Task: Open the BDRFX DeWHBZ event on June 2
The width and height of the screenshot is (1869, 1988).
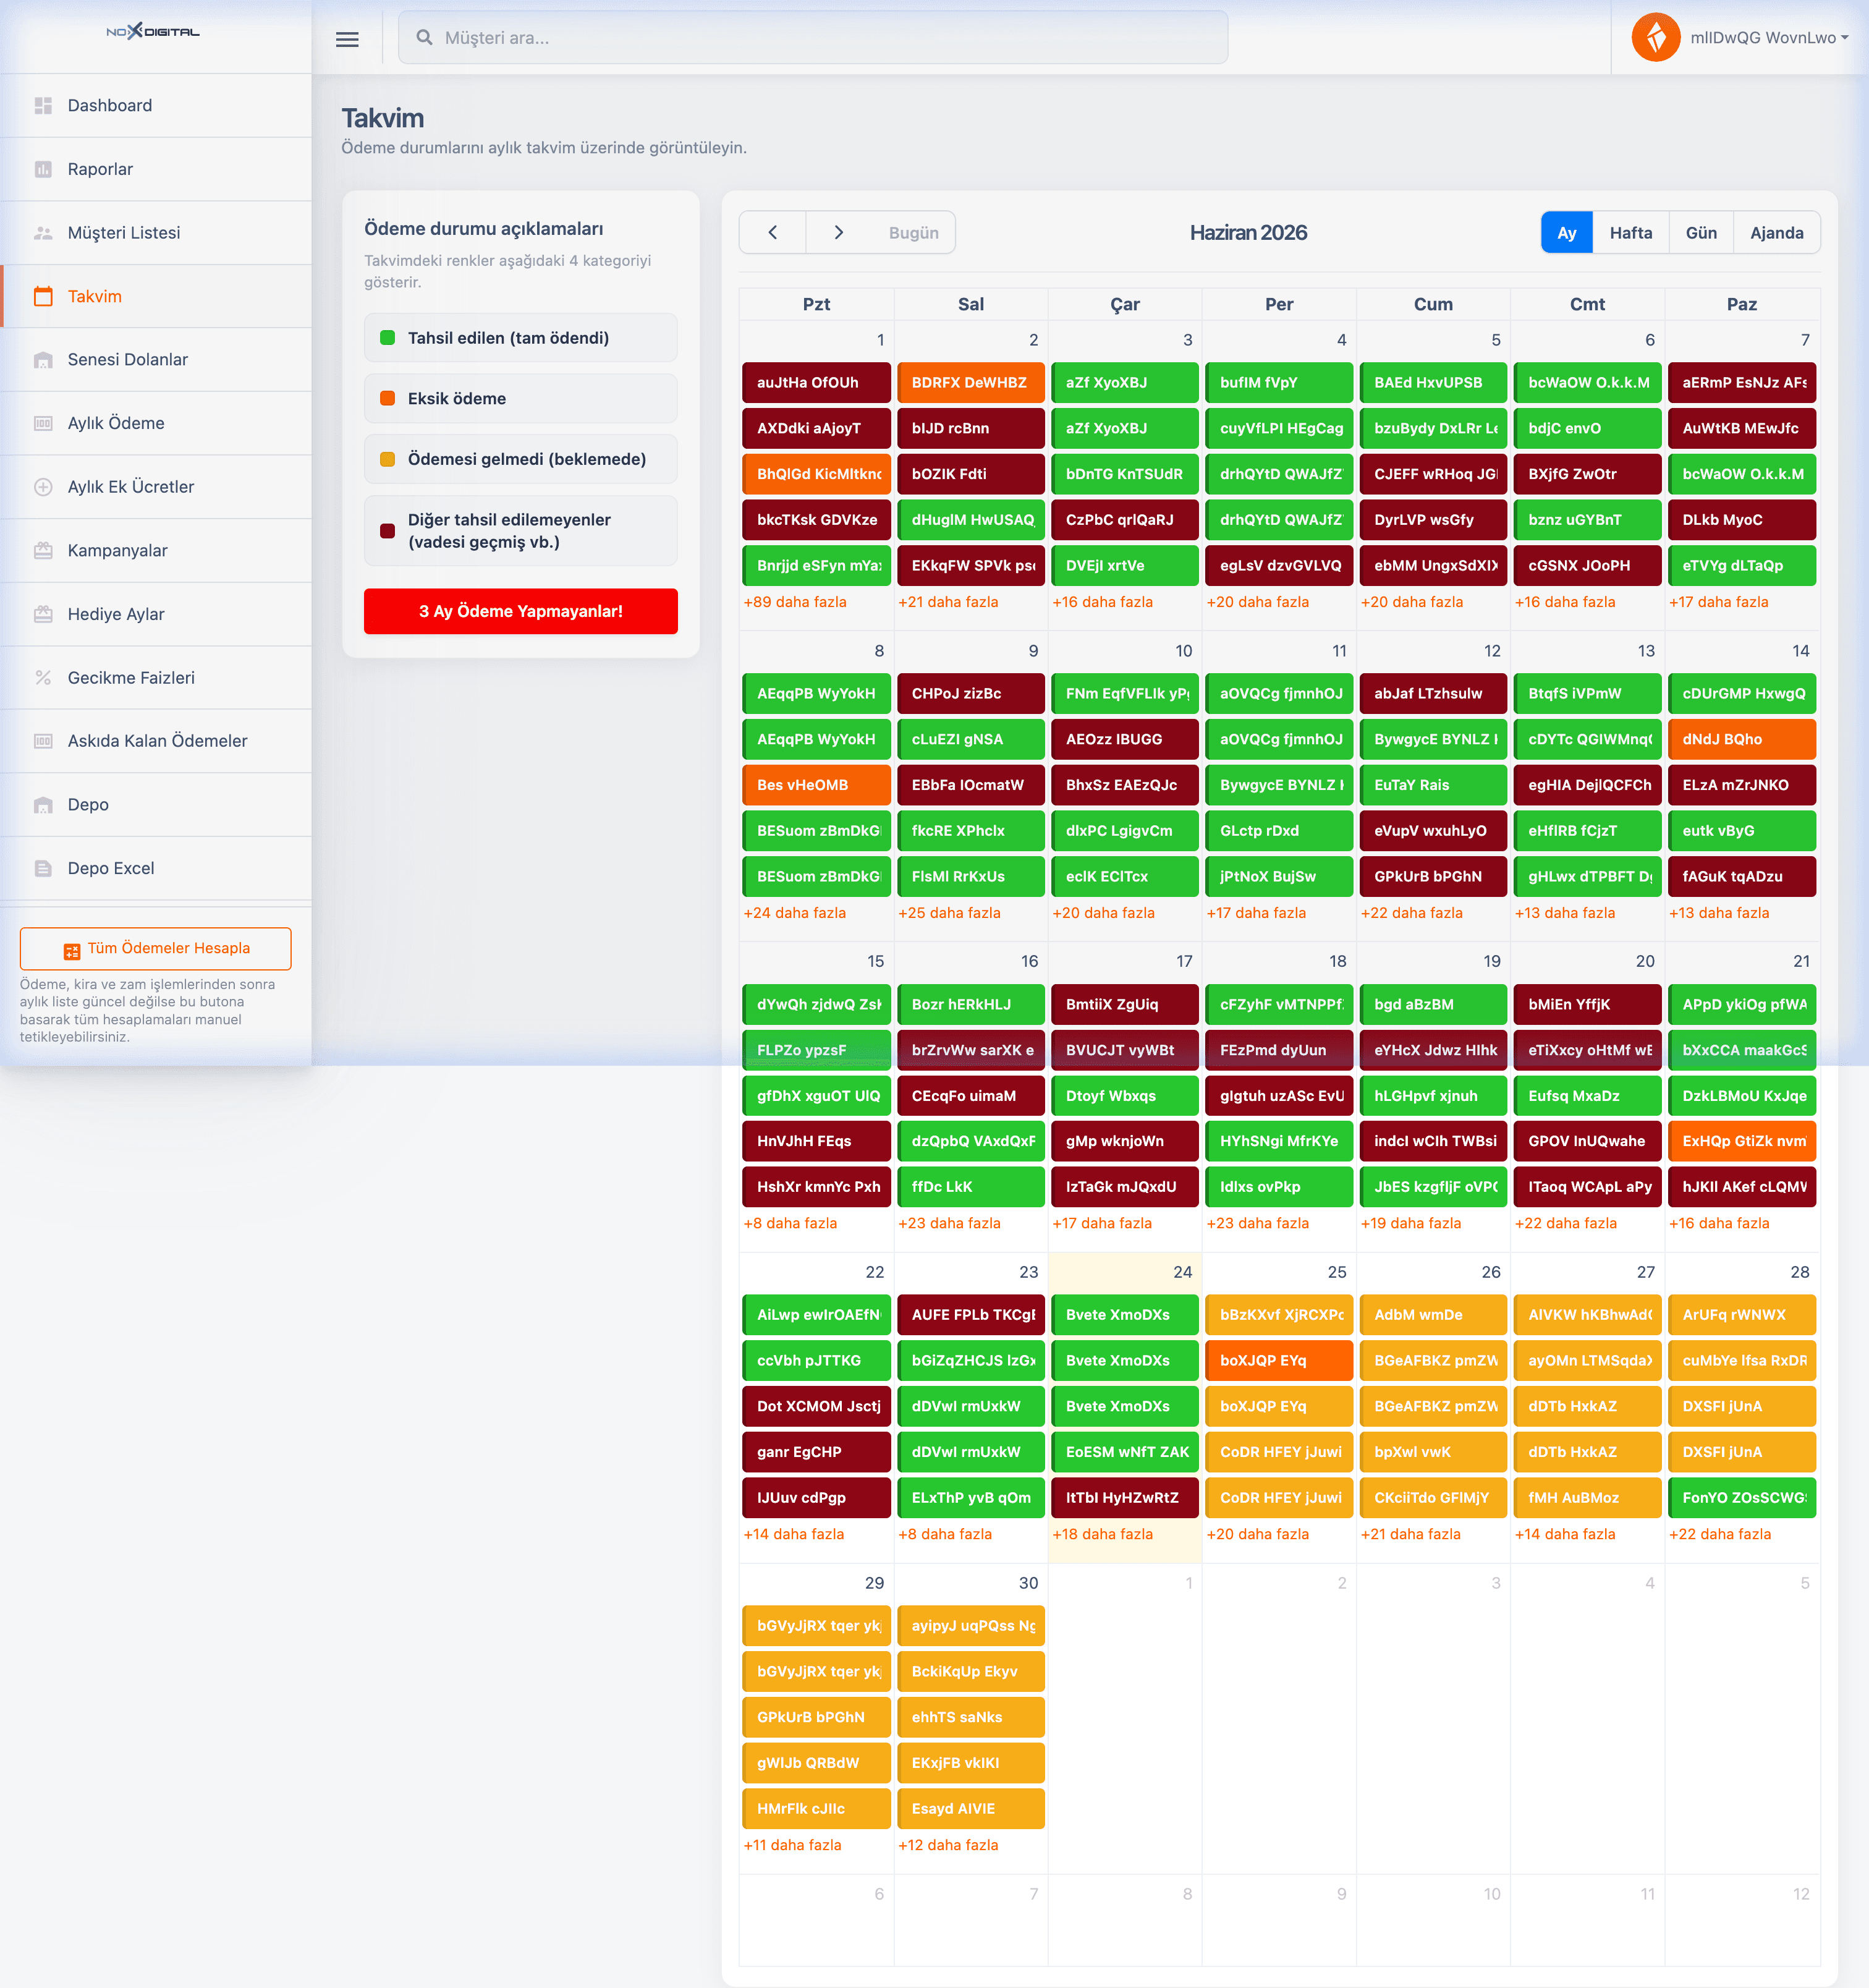Action: click(x=971, y=383)
